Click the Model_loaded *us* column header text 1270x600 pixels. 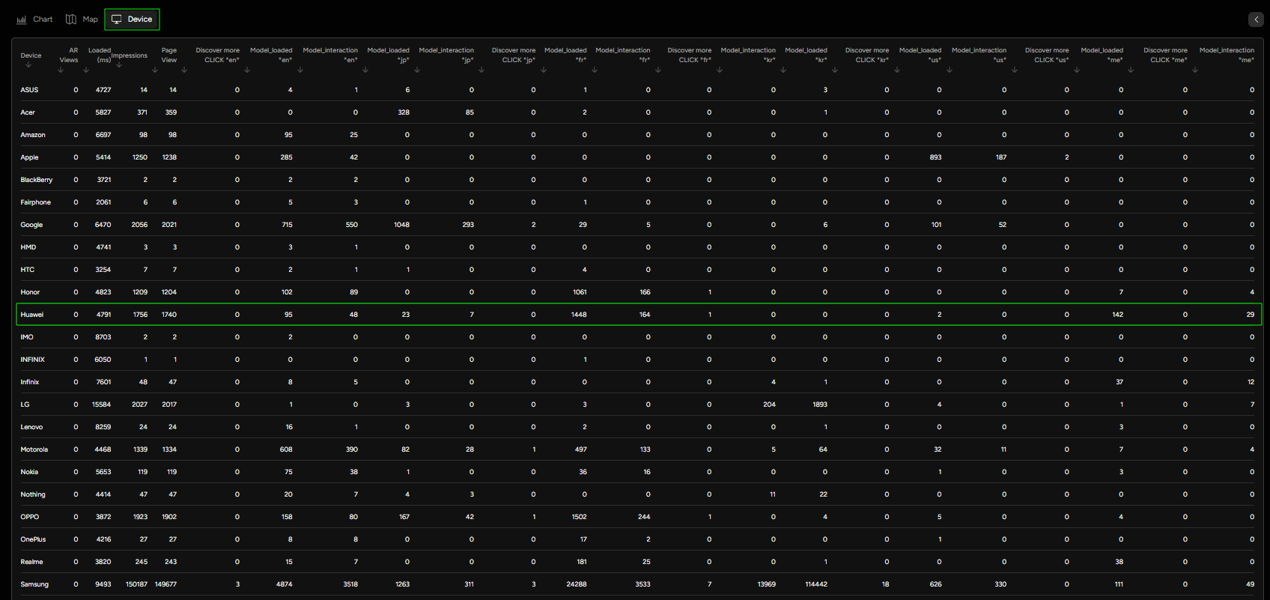[x=920, y=55]
